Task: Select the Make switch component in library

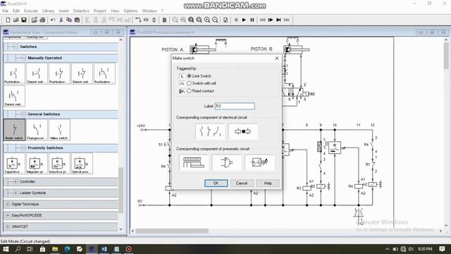Action: pos(59,130)
